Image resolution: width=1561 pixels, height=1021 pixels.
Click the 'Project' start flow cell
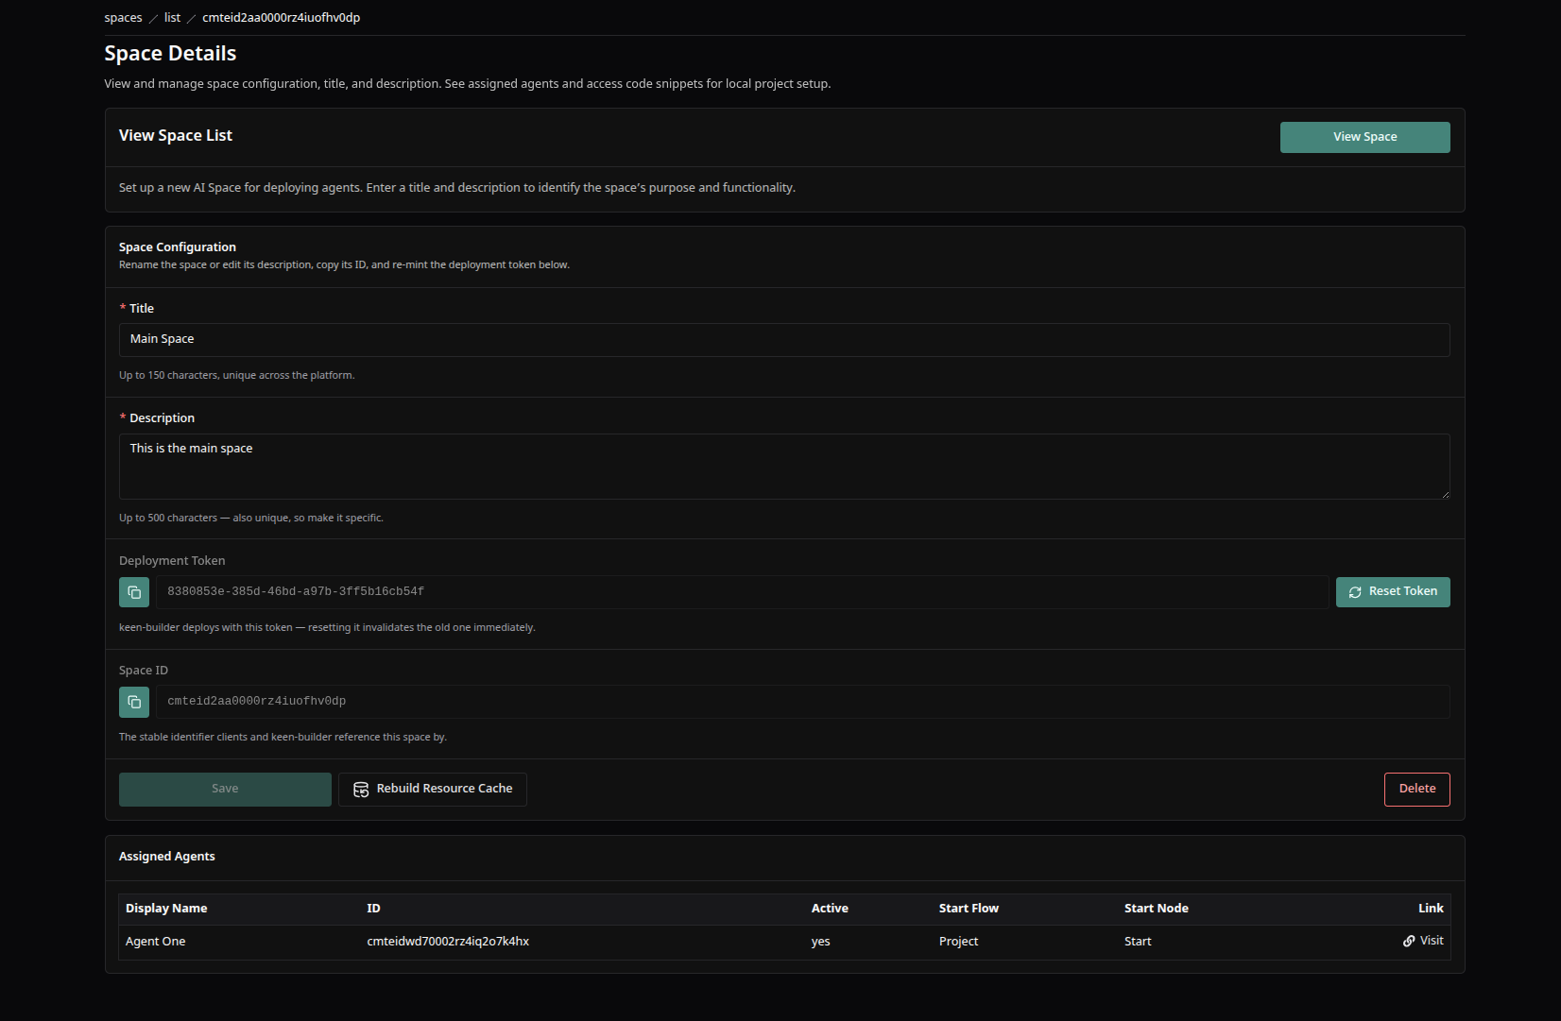[x=958, y=942]
